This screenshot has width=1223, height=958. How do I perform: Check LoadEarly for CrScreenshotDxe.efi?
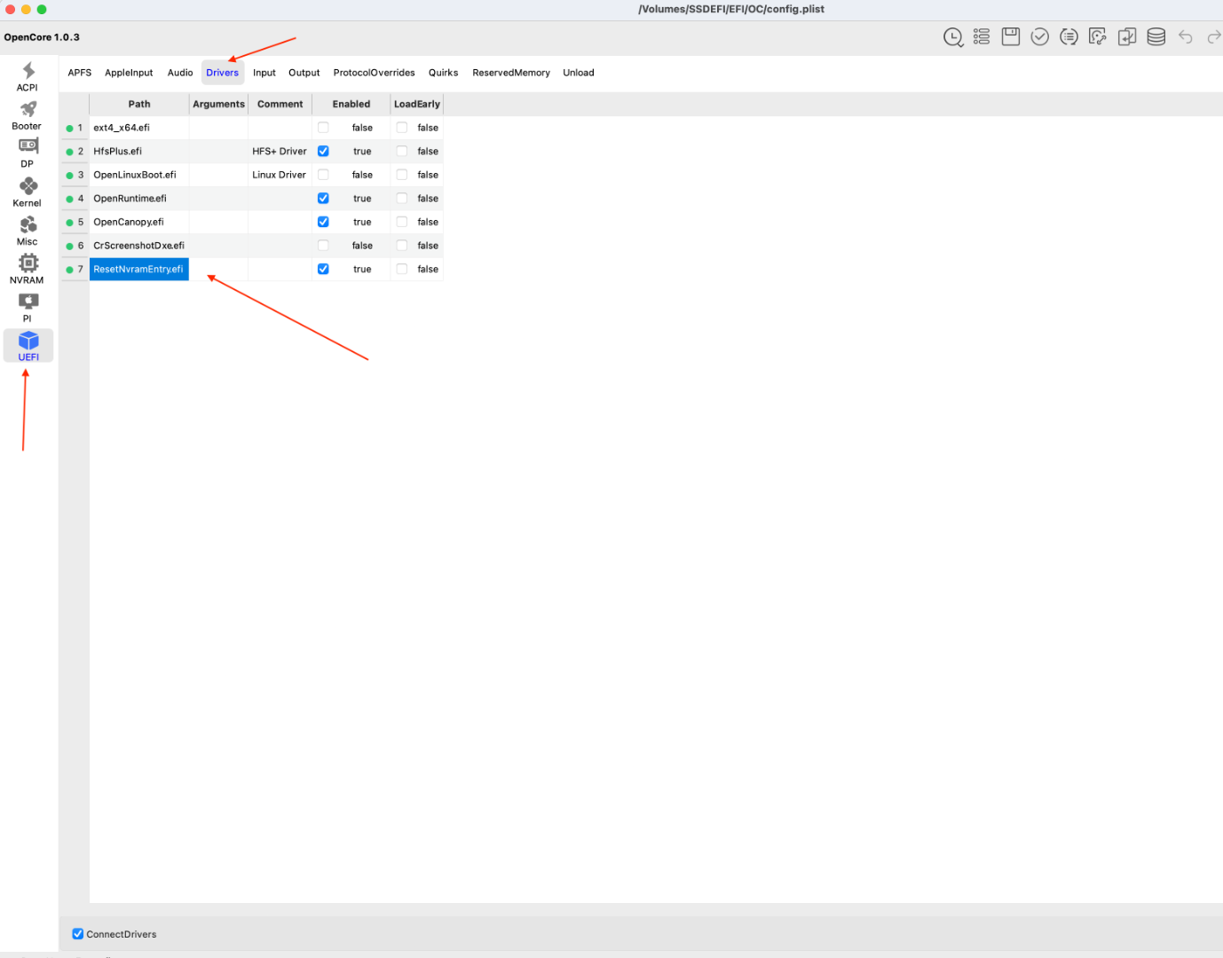[402, 246]
